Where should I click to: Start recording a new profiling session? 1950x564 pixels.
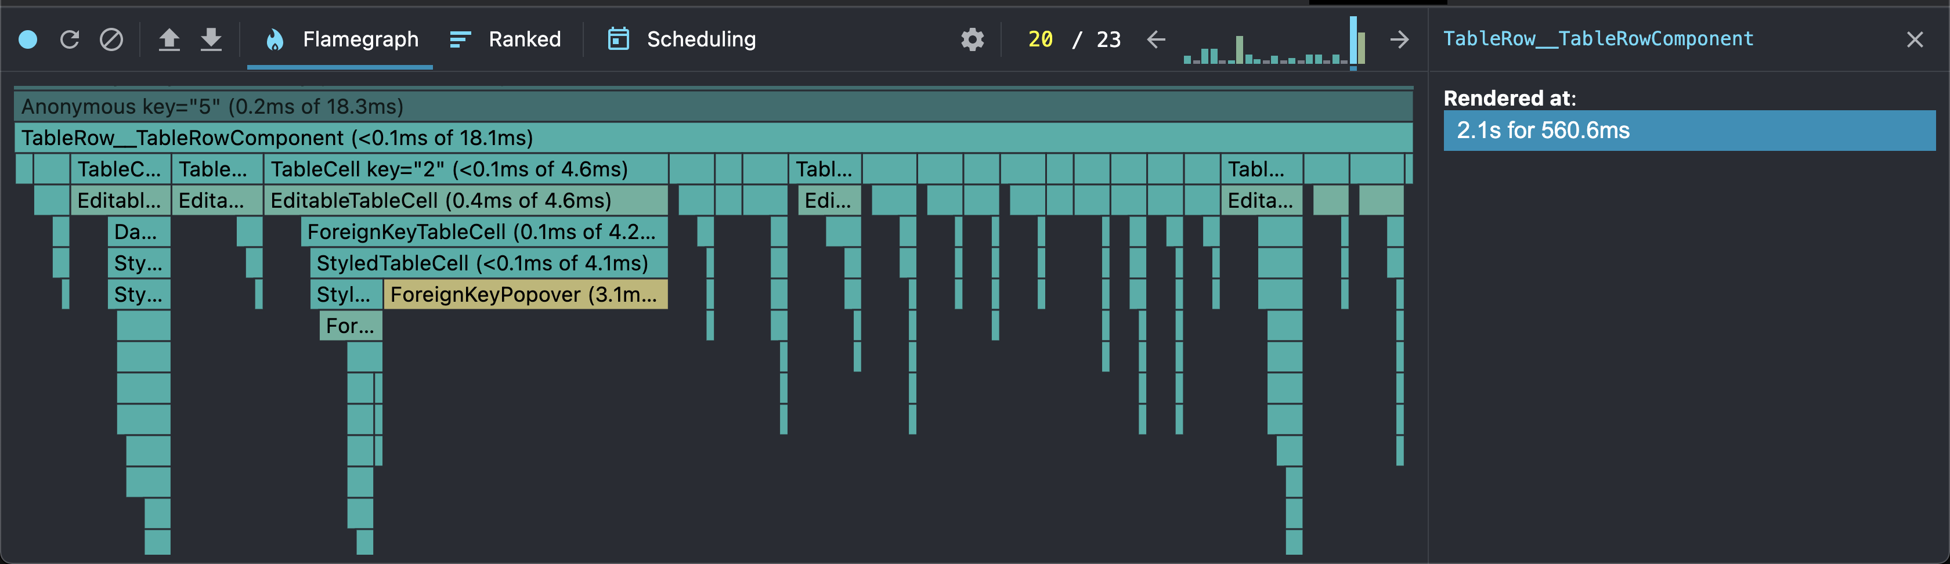click(28, 39)
